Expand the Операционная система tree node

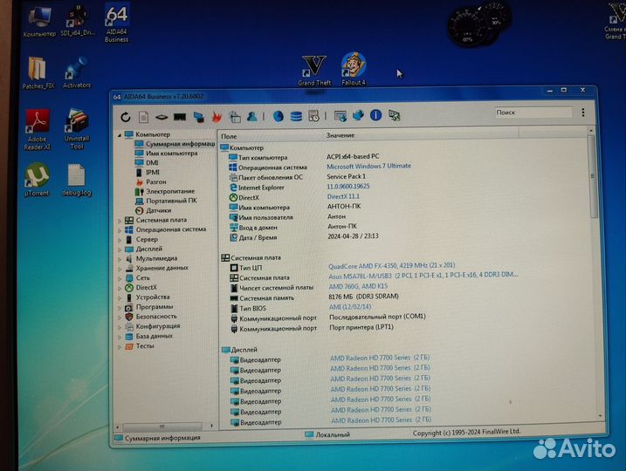pos(120,230)
